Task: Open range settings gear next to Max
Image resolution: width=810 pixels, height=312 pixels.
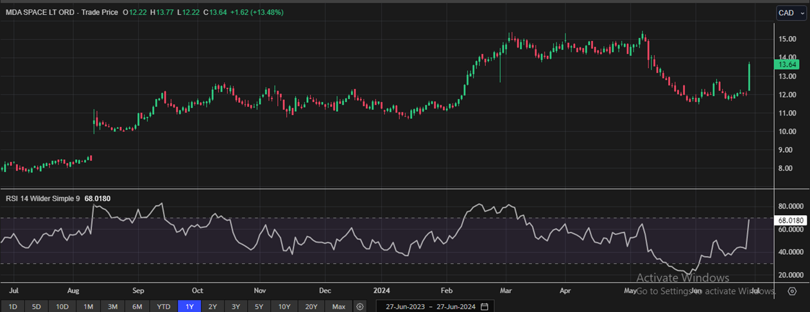Action: tap(360, 306)
